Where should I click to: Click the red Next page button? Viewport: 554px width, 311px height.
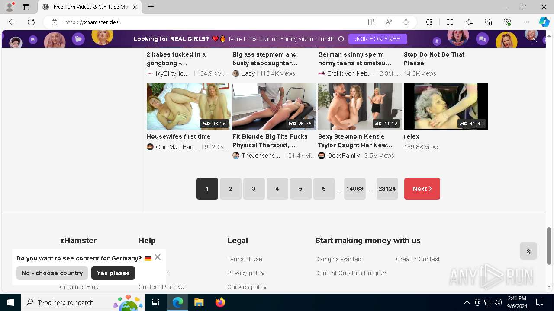click(422, 189)
